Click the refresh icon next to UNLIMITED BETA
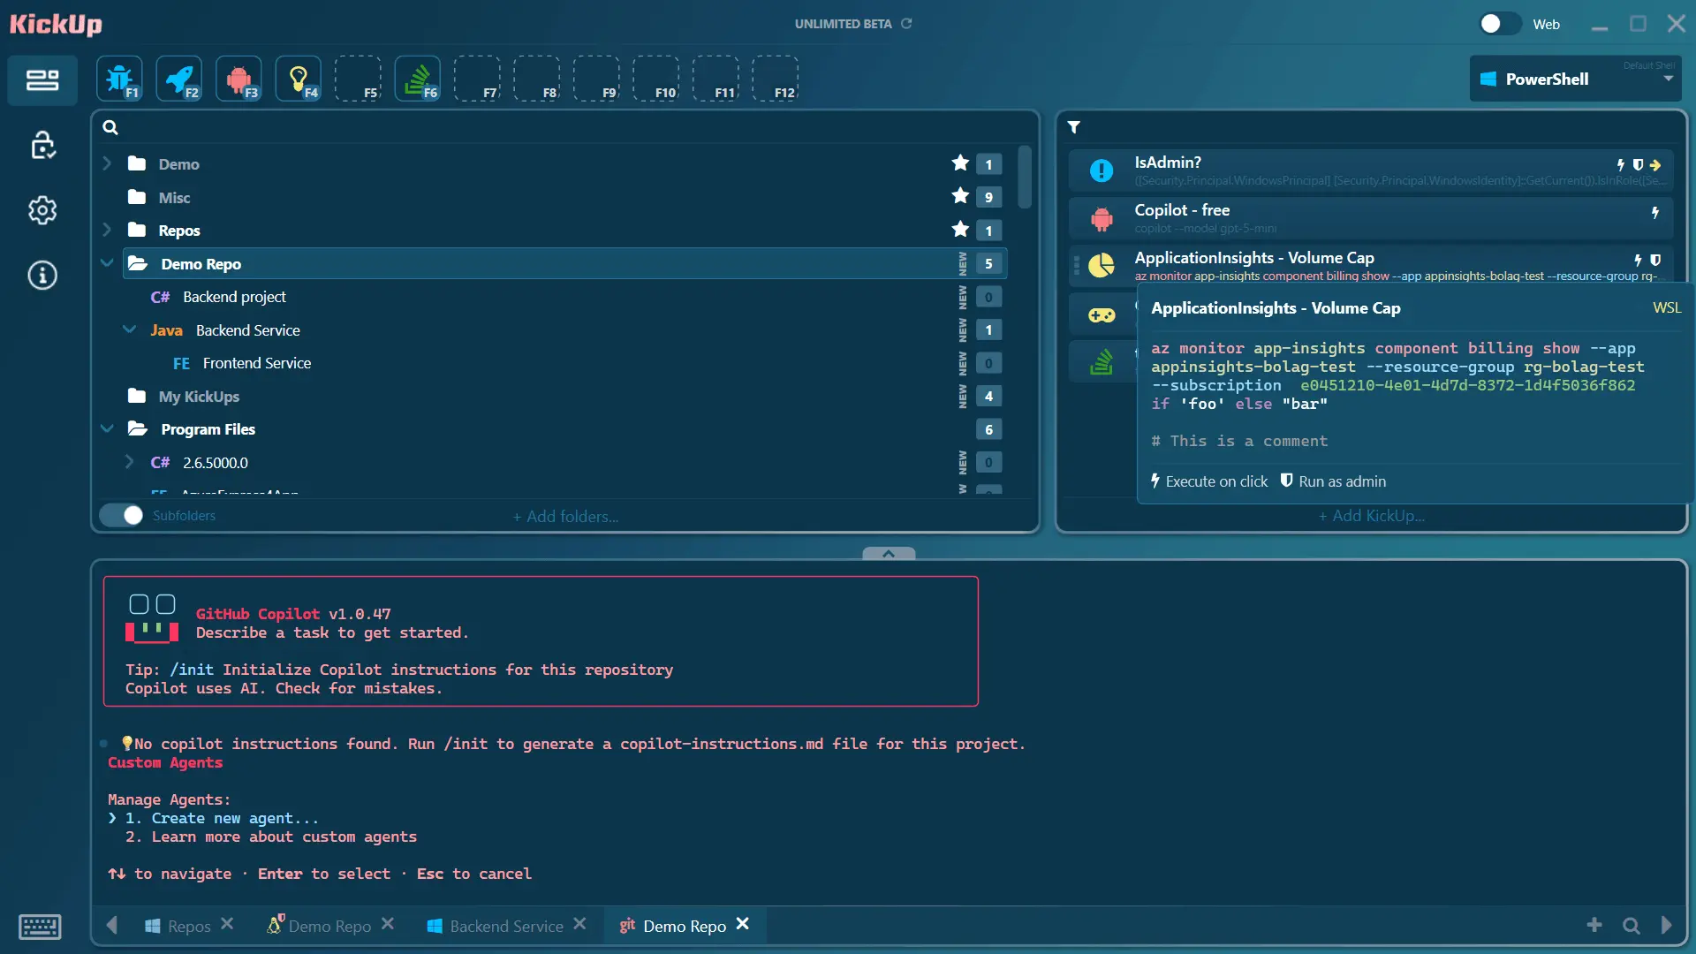This screenshot has height=954, width=1696. (x=906, y=24)
